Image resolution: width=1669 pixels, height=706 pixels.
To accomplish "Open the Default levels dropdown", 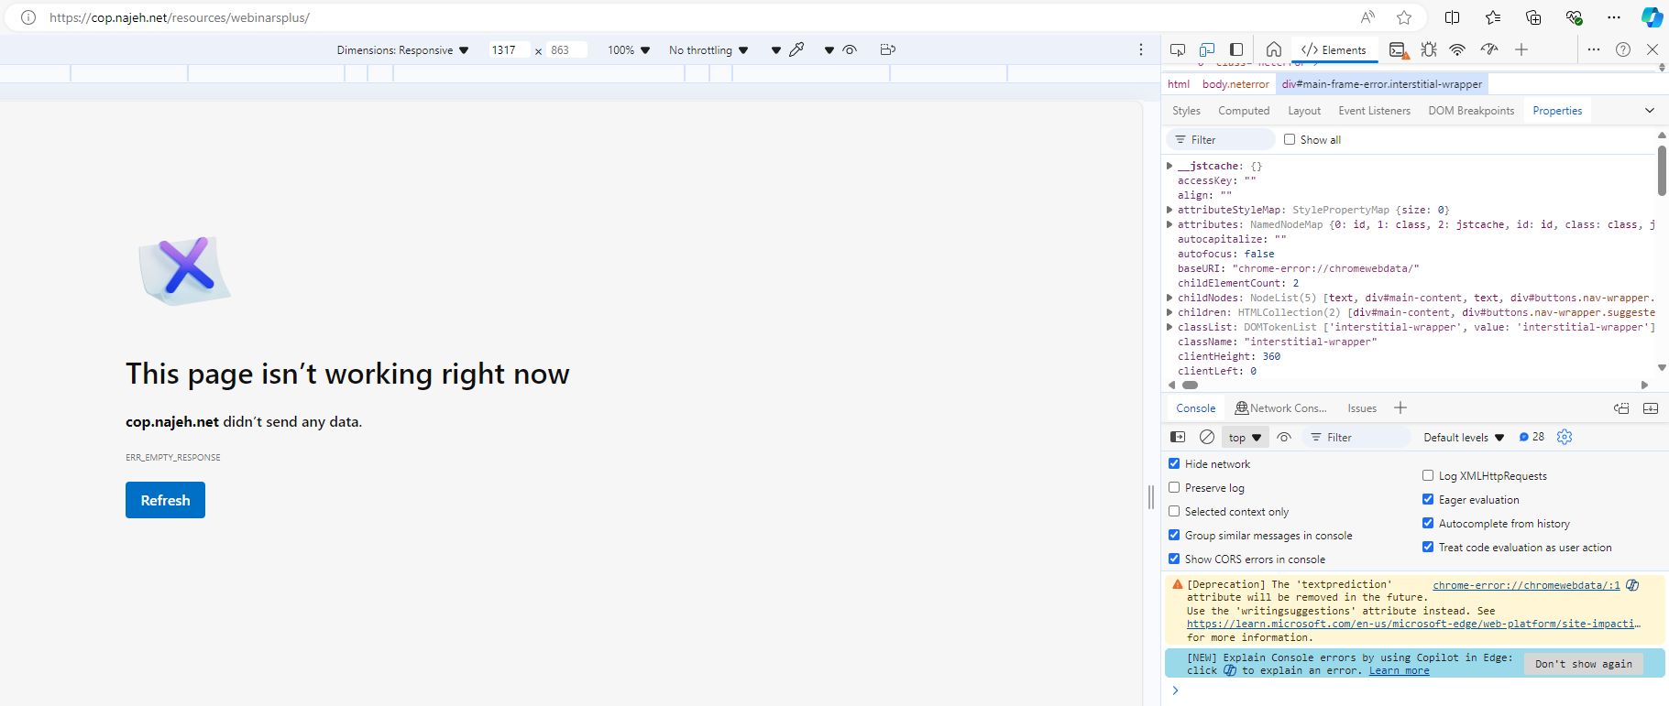I will pyautogui.click(x=1464, y=438).
